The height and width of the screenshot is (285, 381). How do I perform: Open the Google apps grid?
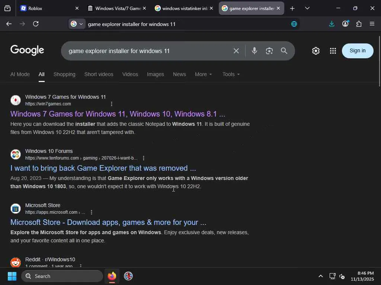click(333, 51)
